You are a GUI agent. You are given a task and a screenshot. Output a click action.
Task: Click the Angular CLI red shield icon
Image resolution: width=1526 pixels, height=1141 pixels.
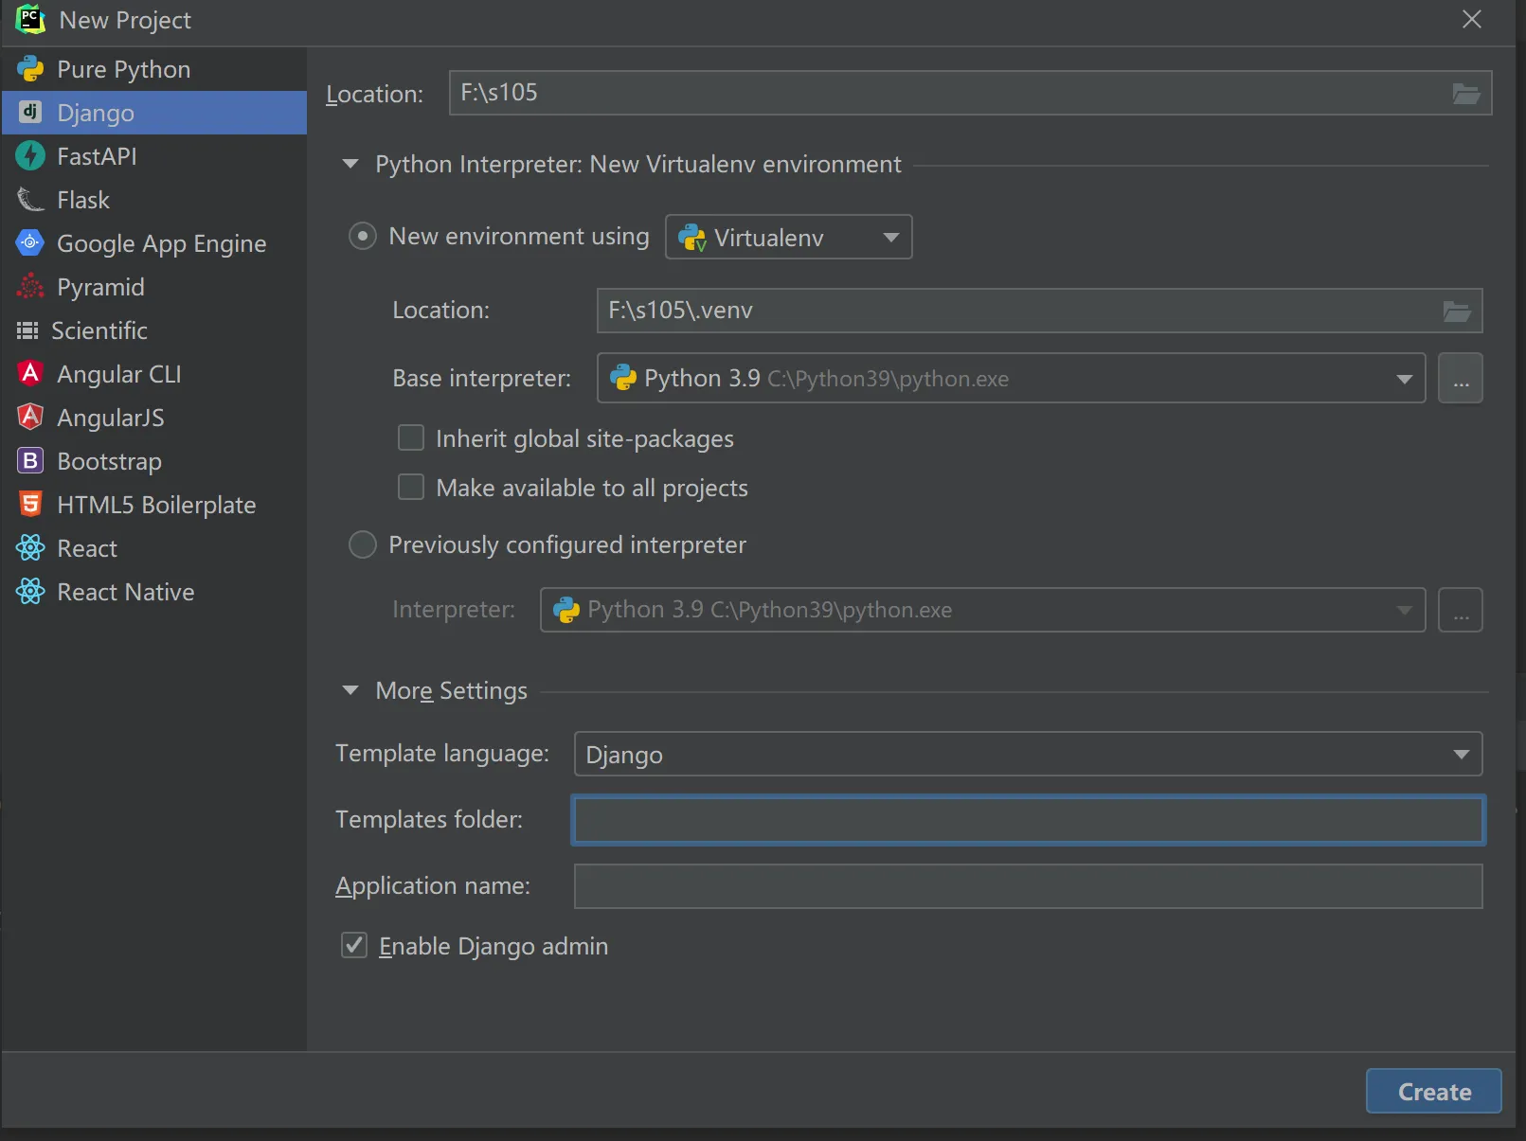pyautogui.click(x=30, y=374)
